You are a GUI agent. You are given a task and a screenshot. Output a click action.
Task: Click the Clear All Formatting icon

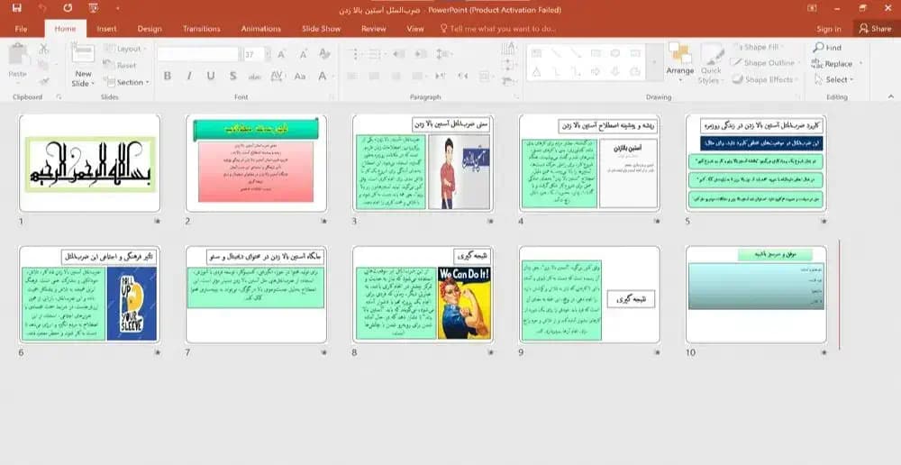click(x=324, y=54)
